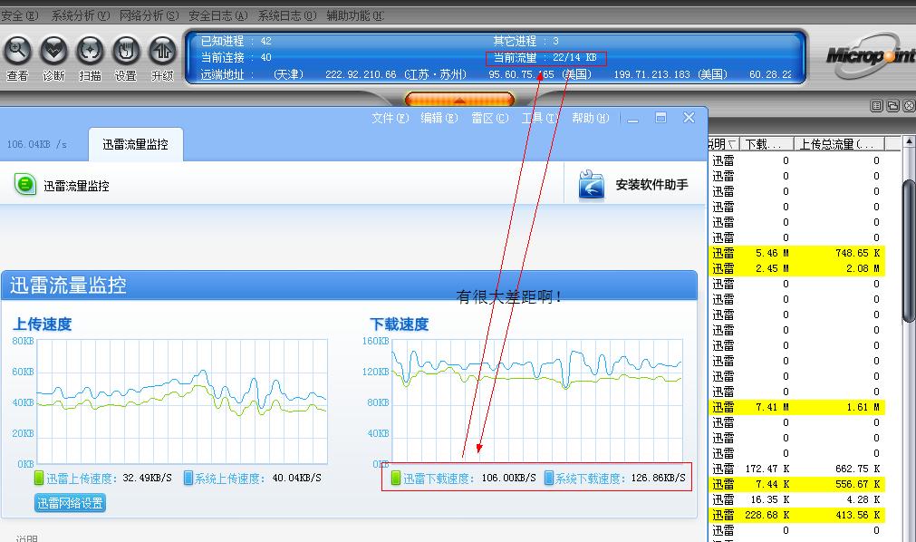Select the cell showing 4.28 K

[863, 499]
